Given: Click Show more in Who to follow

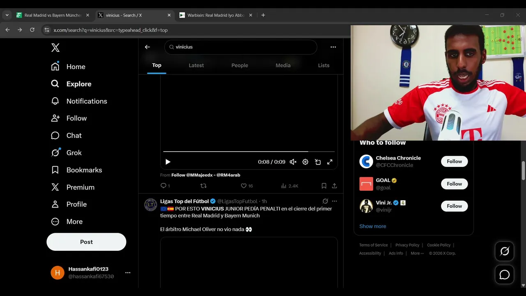Looking at the screenshot, I should [x=373, y=226].
